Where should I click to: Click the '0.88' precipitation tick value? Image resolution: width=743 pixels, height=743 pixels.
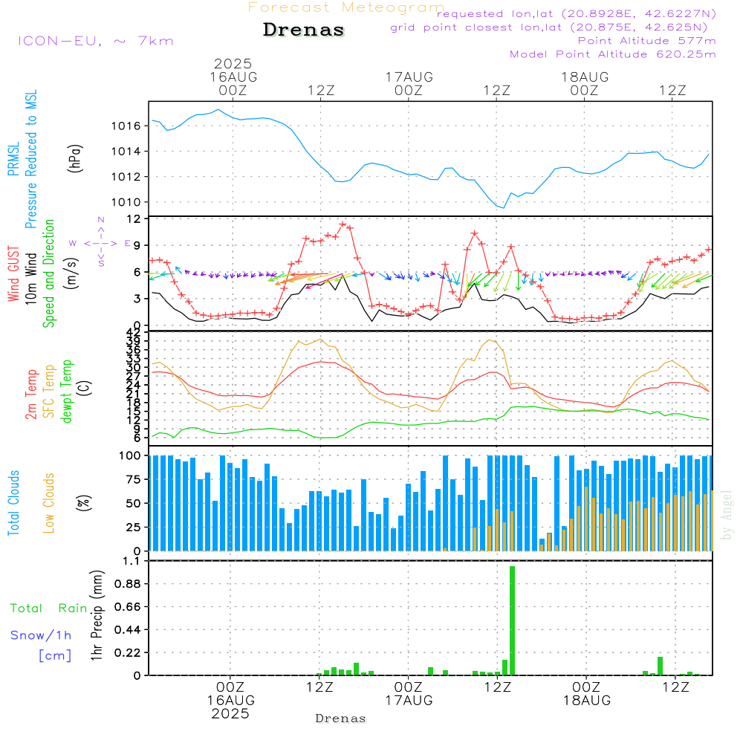point(128,584)
